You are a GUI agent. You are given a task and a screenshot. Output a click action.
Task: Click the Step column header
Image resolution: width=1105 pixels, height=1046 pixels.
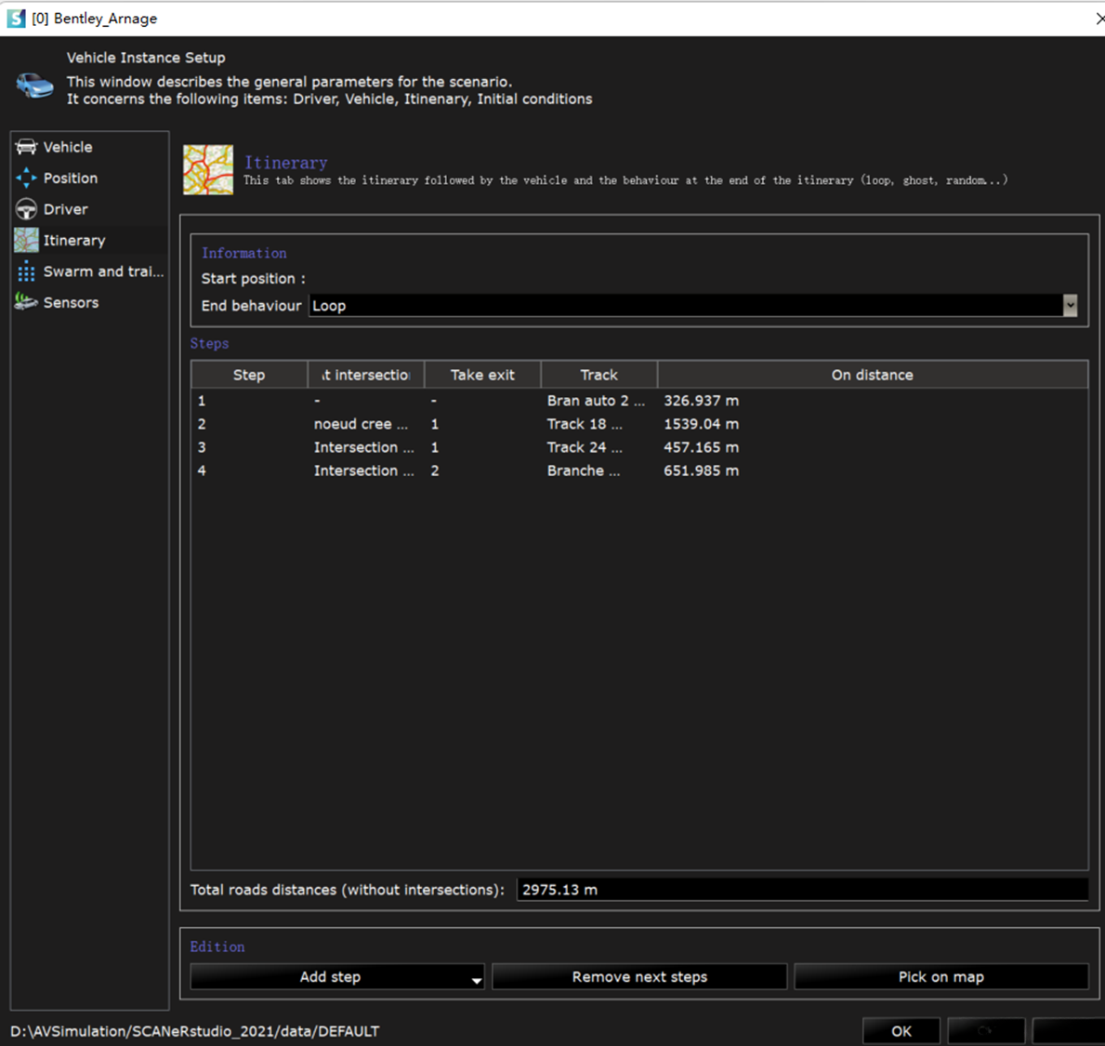(249, 375)
